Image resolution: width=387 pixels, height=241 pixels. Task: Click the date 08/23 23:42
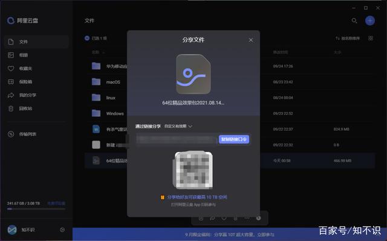[x=283, y=82]
